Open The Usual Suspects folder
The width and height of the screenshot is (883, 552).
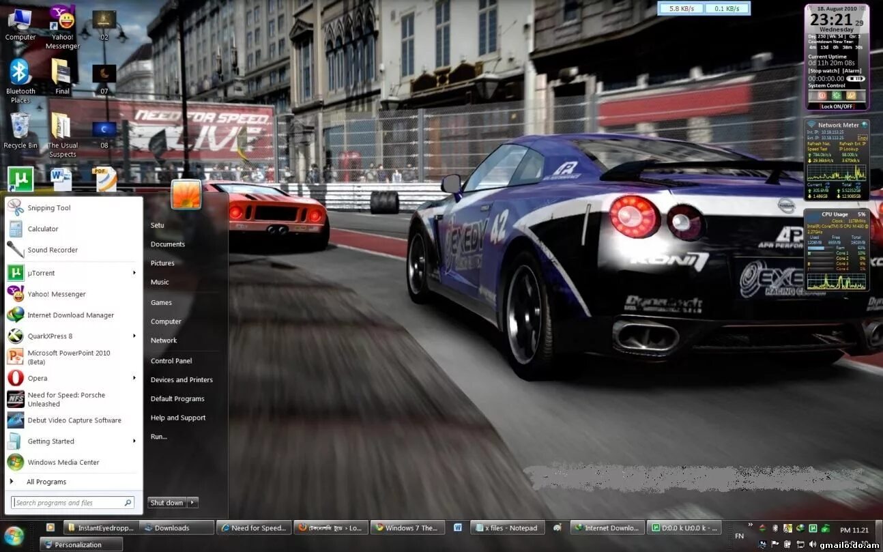pyautogui.click(x=62, y=135)
